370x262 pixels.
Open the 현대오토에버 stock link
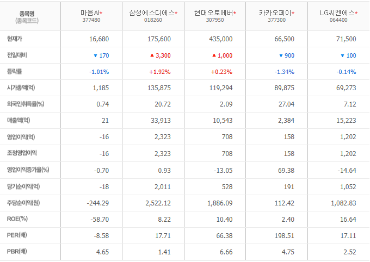click(x=213, y=13)
